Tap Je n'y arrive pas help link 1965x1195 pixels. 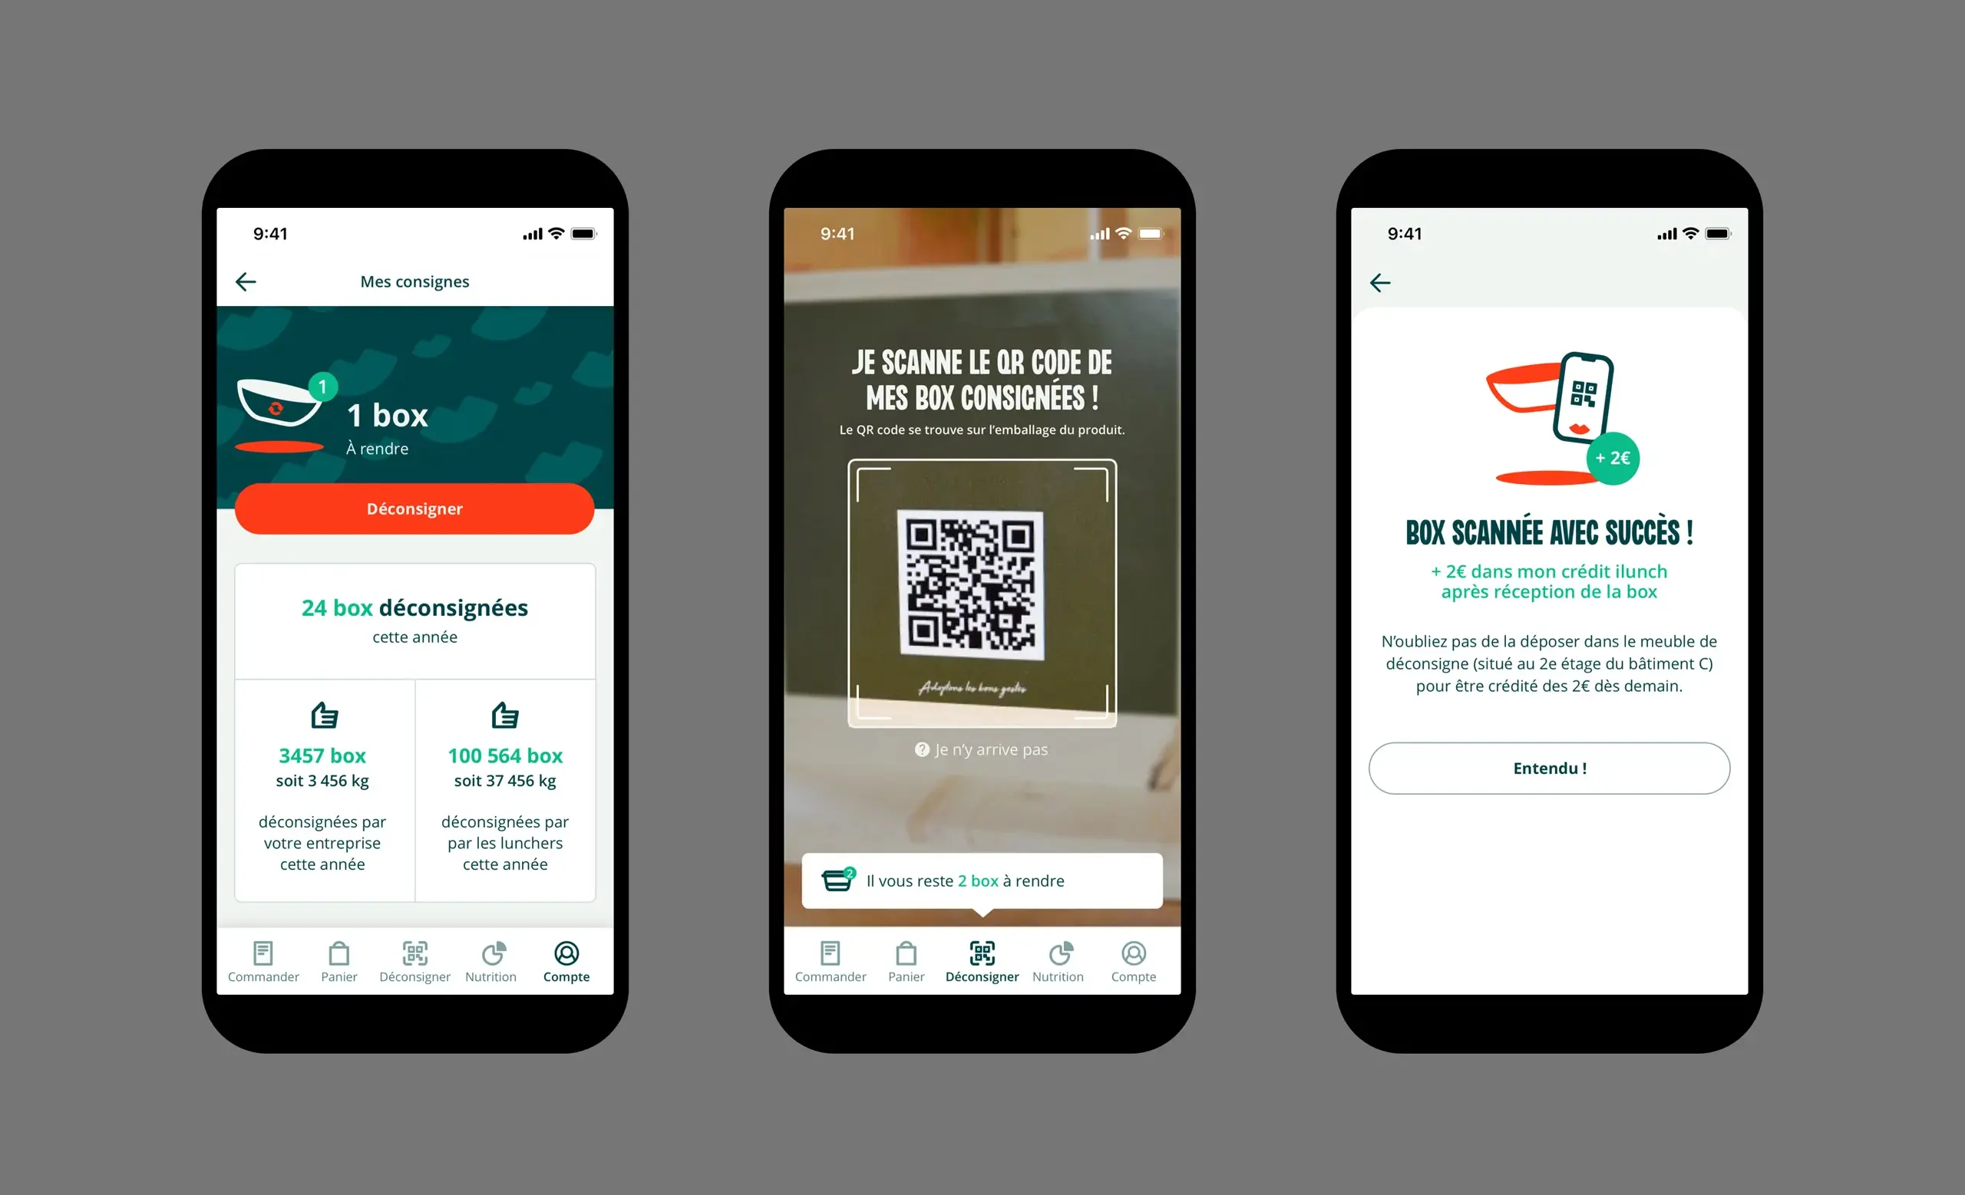[x=982, y=748]
